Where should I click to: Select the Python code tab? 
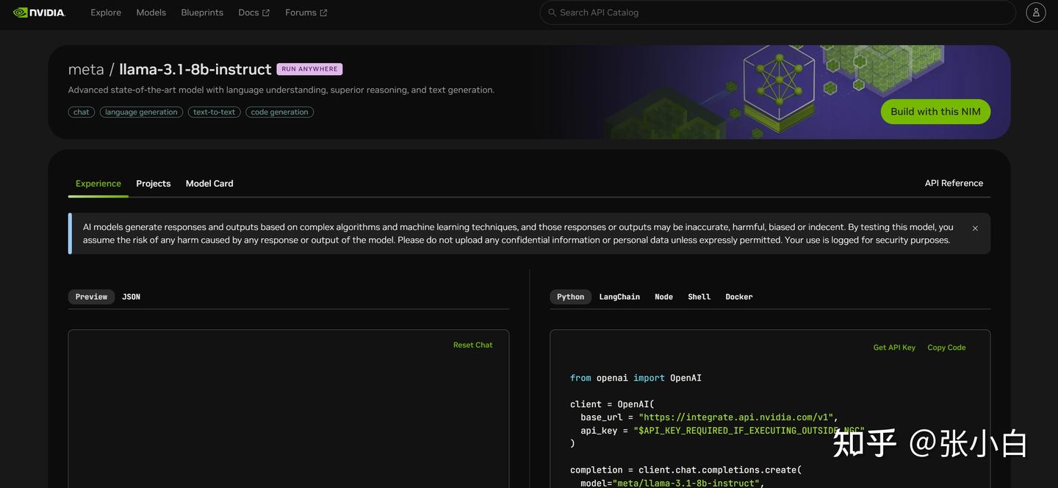571,297
